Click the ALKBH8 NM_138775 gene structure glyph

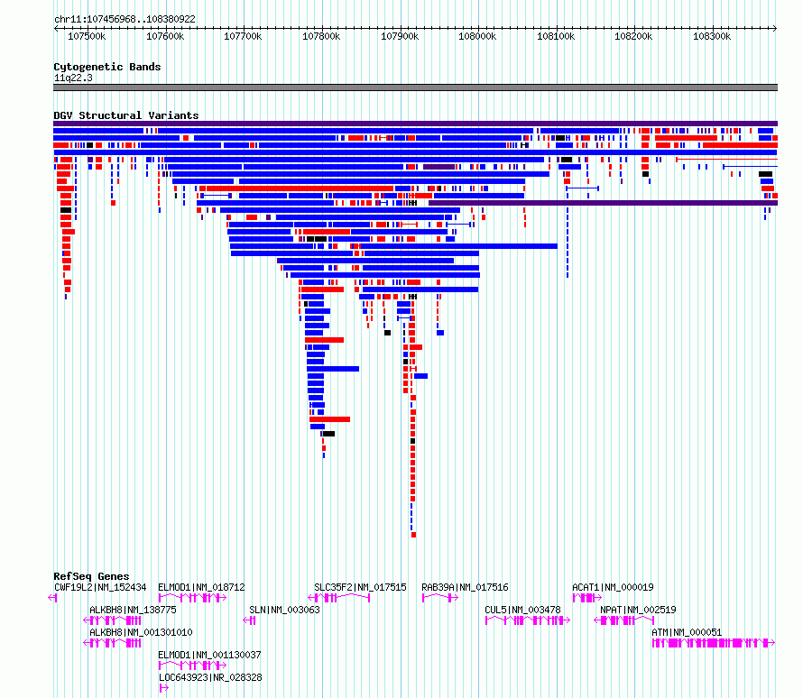pos(112,620)
